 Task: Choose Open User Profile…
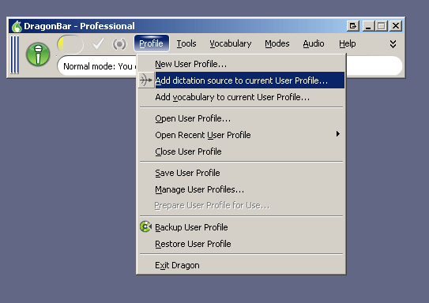(x=241, y=118)
